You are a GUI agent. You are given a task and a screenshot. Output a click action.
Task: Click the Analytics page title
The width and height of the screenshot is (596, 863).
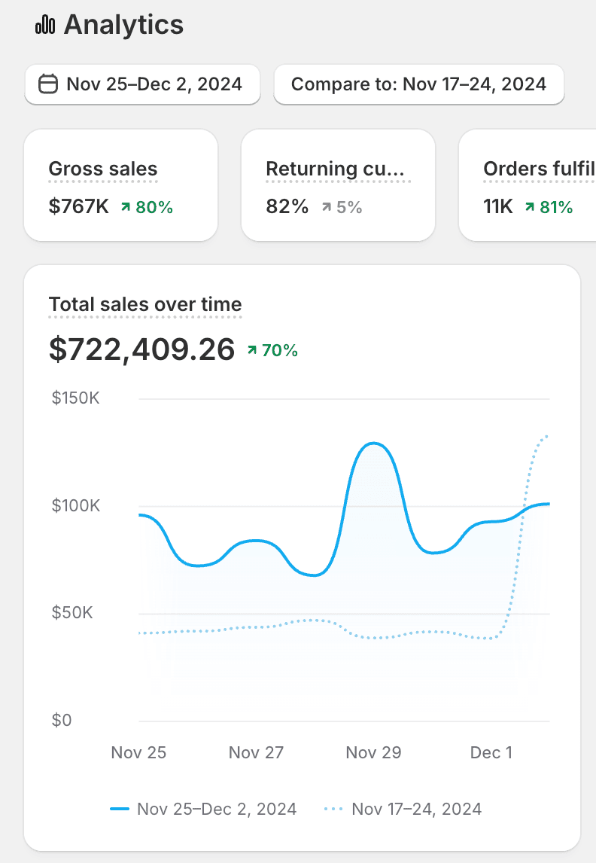point(123,25)
